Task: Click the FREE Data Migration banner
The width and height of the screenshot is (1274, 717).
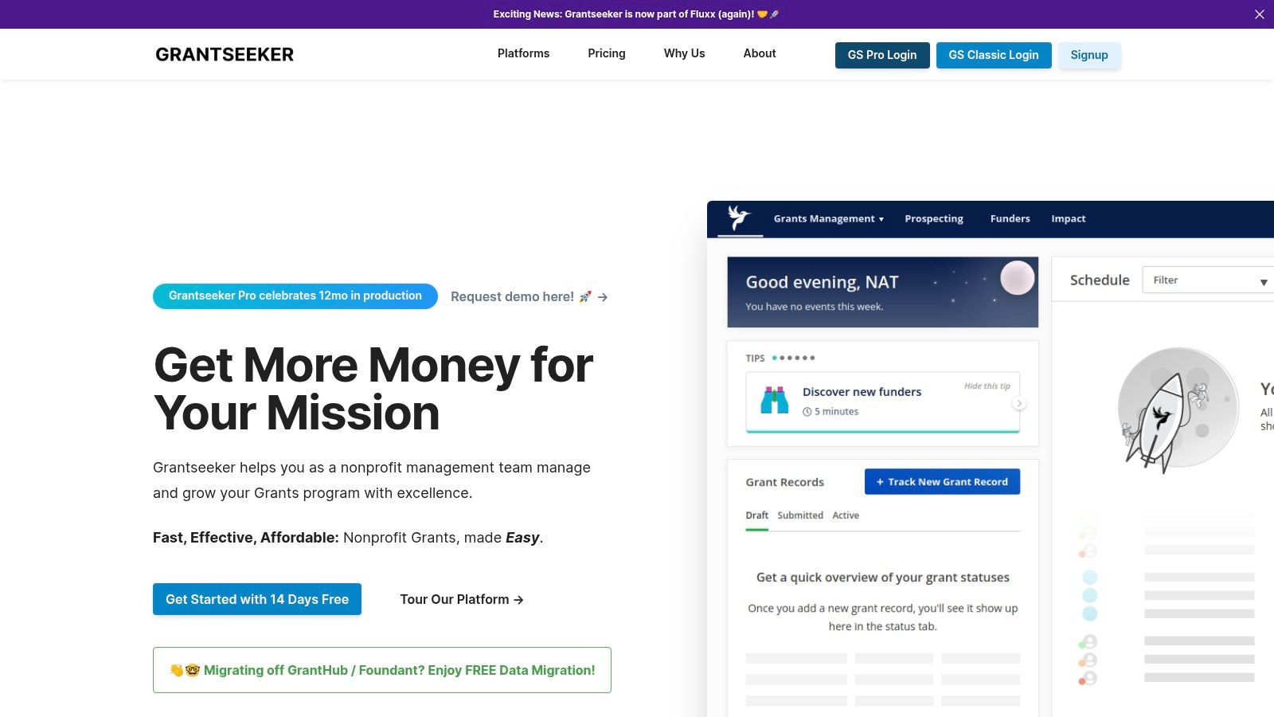Action: 382,670
